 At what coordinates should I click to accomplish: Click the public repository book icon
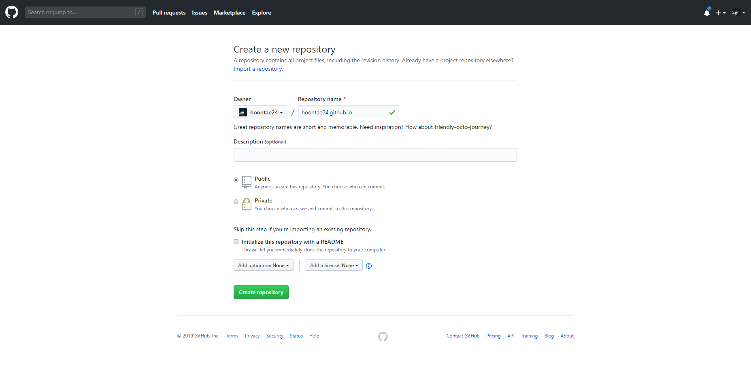click(x=247, y=182)
